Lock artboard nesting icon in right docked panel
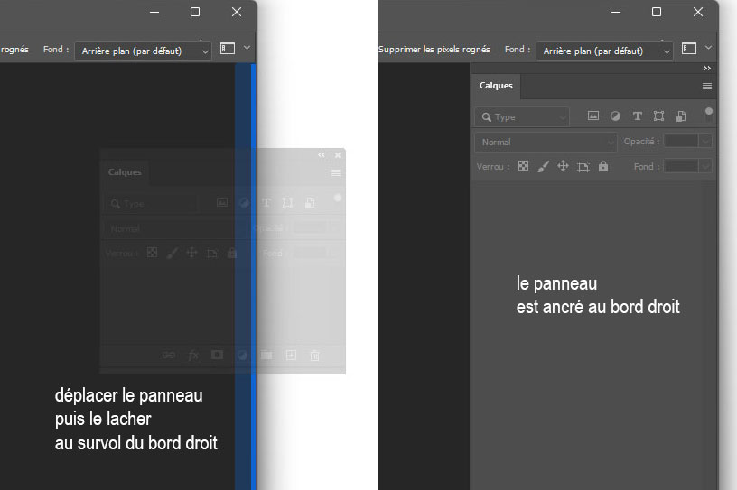Screen dimensions: 737x490 583,166
